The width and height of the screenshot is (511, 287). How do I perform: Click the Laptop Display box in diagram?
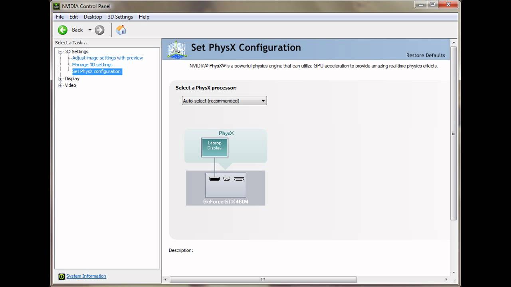pos(214,147)
